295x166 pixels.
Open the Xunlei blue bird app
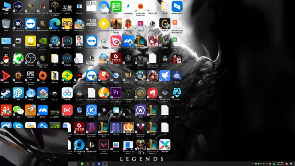point(165,76)
